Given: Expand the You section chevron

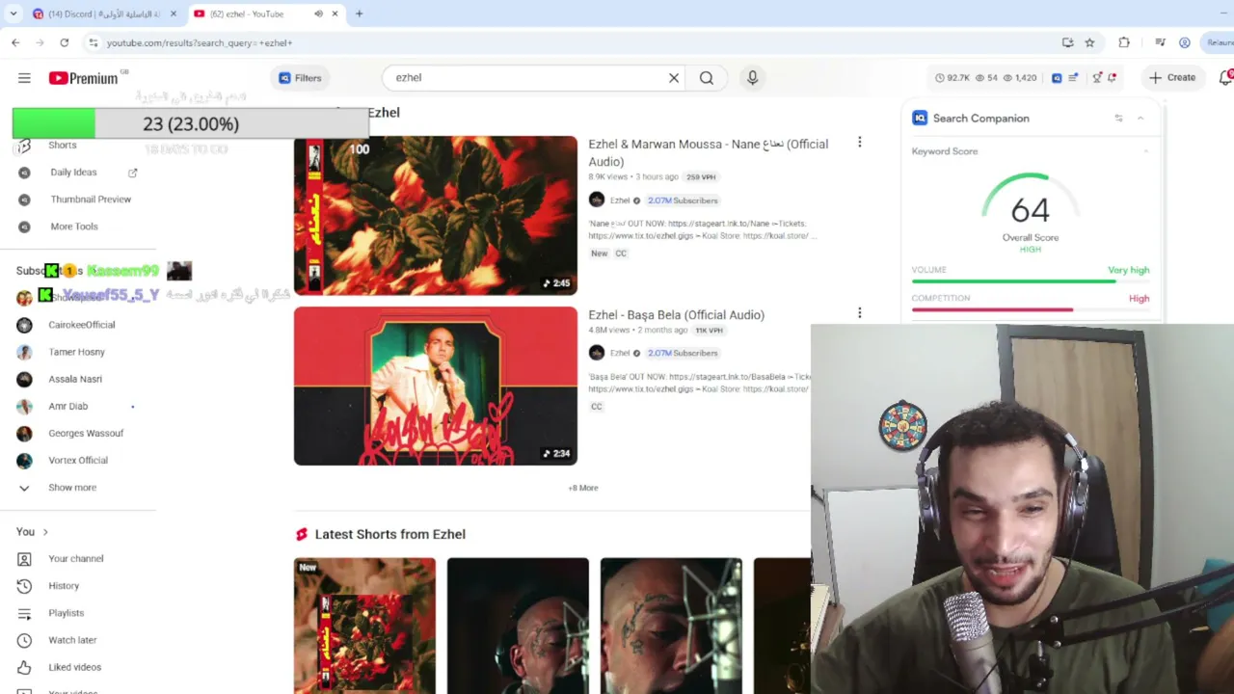Looking at the screenshot, I should 44,532.
